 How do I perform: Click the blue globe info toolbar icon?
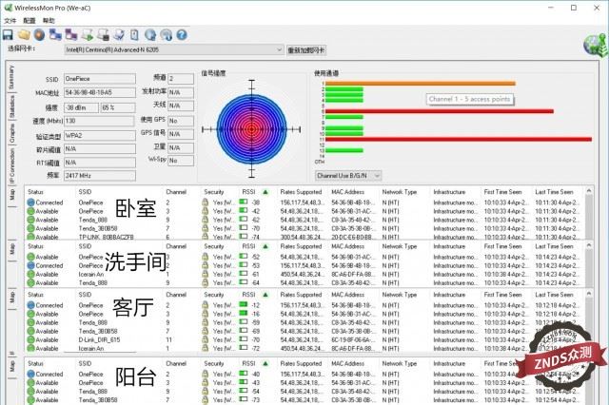point(150,35)
